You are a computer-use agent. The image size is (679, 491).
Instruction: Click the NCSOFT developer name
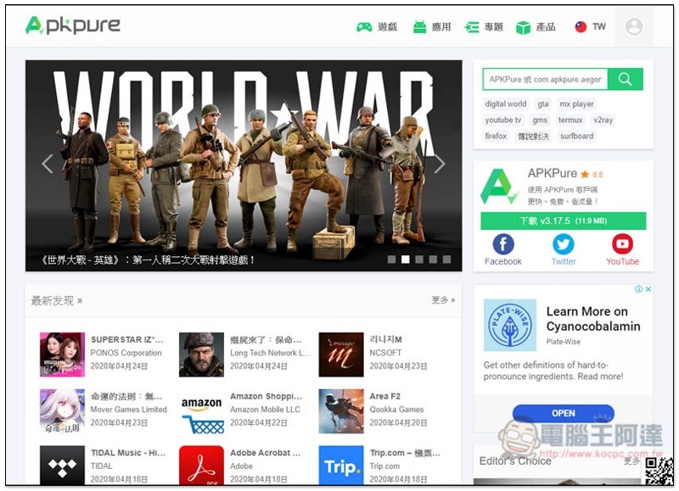[385, 353]
